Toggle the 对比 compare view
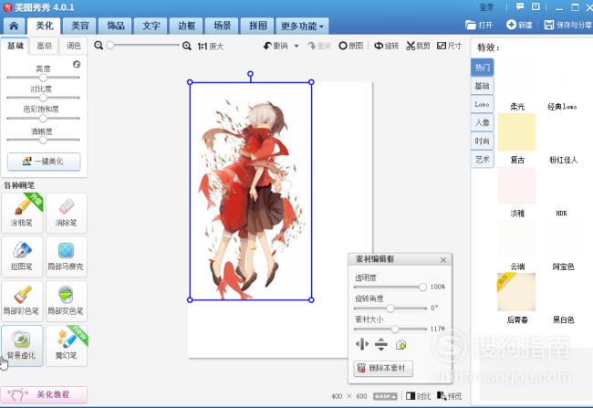The width and height of the screenshot is (593, 408). (x=418, y=396)
